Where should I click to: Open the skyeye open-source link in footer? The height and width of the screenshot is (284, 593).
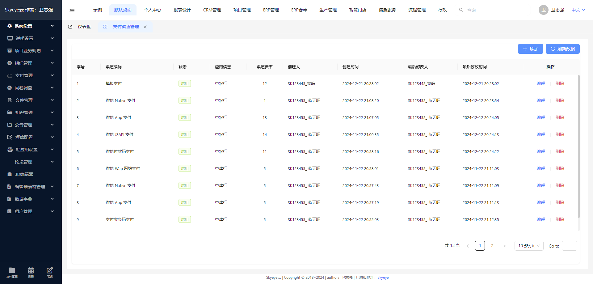pos(383,277)
